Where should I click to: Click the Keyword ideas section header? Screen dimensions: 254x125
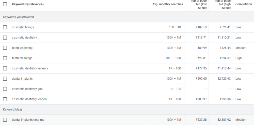13,110
